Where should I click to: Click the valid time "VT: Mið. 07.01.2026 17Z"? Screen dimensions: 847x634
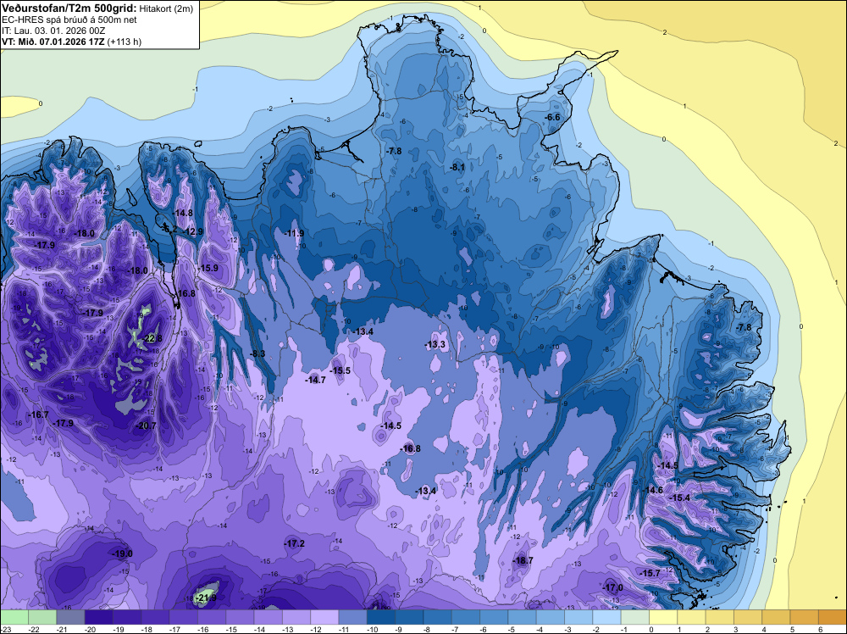point(53,42)
